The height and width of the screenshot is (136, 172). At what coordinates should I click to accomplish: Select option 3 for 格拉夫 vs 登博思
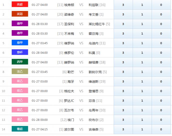123,91
